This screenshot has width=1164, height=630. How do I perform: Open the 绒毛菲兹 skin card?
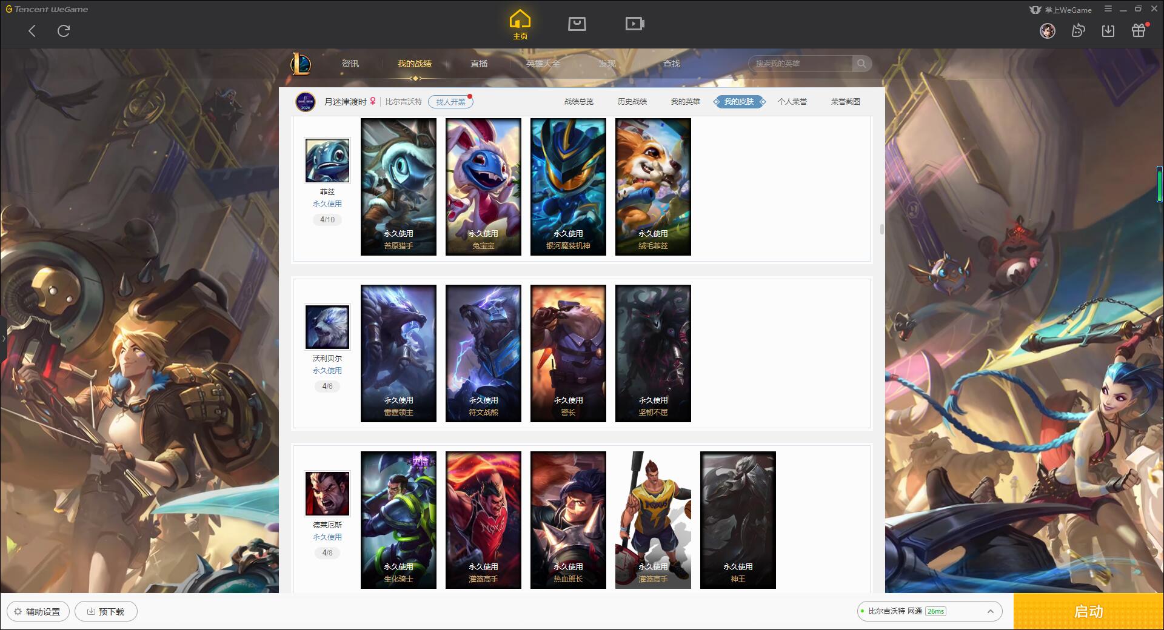[x=653, y=187]
